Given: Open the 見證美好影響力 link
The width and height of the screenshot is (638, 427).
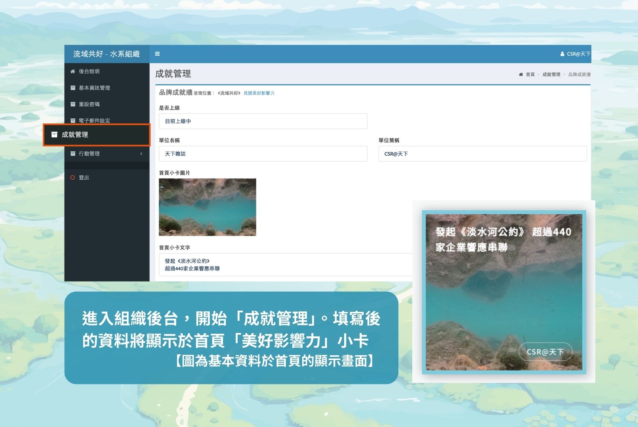Looking at the screenshot, I should tap(259, 93).
